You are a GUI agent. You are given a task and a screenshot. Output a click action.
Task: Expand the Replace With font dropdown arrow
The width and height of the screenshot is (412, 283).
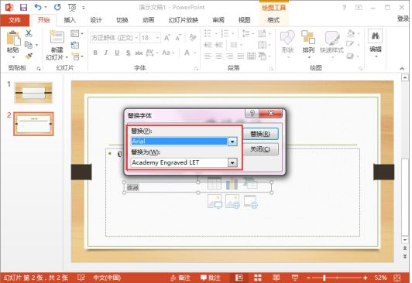[x=232, y=163]
